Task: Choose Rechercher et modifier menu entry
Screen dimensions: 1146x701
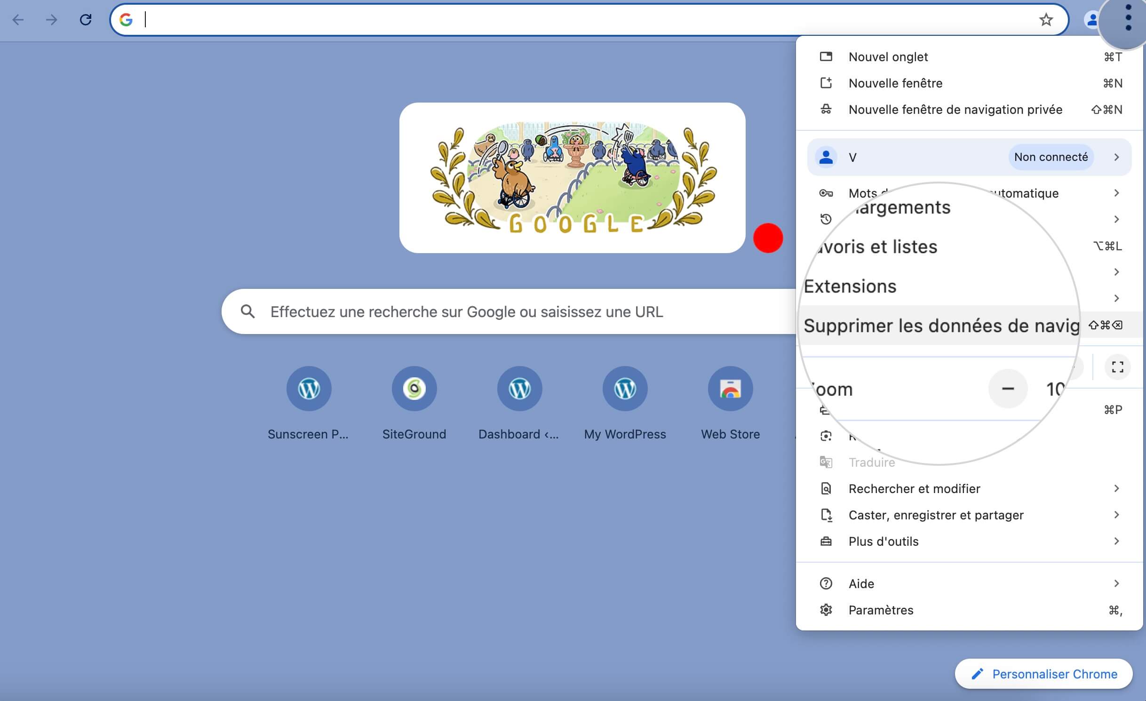Action: [970, 489]
